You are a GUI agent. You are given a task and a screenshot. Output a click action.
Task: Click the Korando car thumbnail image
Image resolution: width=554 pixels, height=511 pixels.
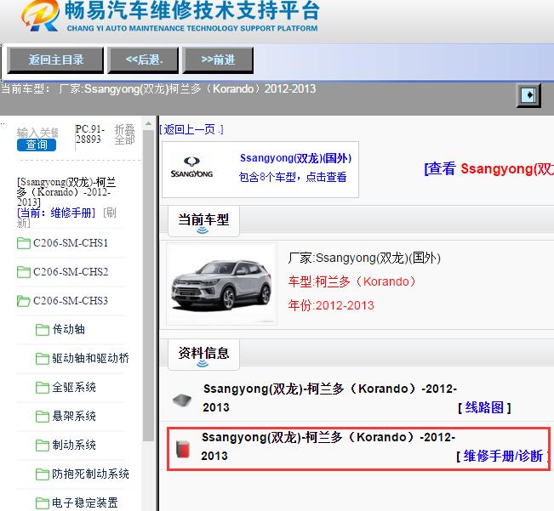(221, 284)
